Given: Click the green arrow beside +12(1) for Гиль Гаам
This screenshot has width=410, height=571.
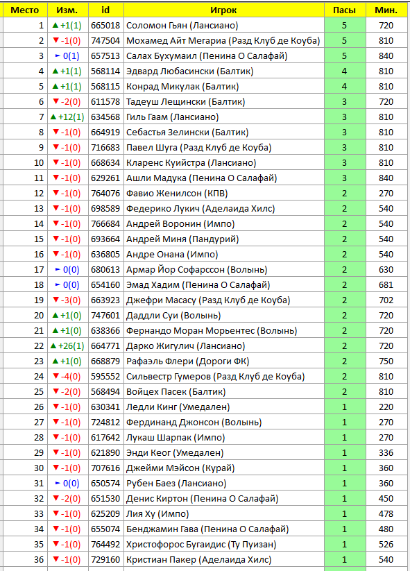Looking at the screenshot, I should click(53, 117).
